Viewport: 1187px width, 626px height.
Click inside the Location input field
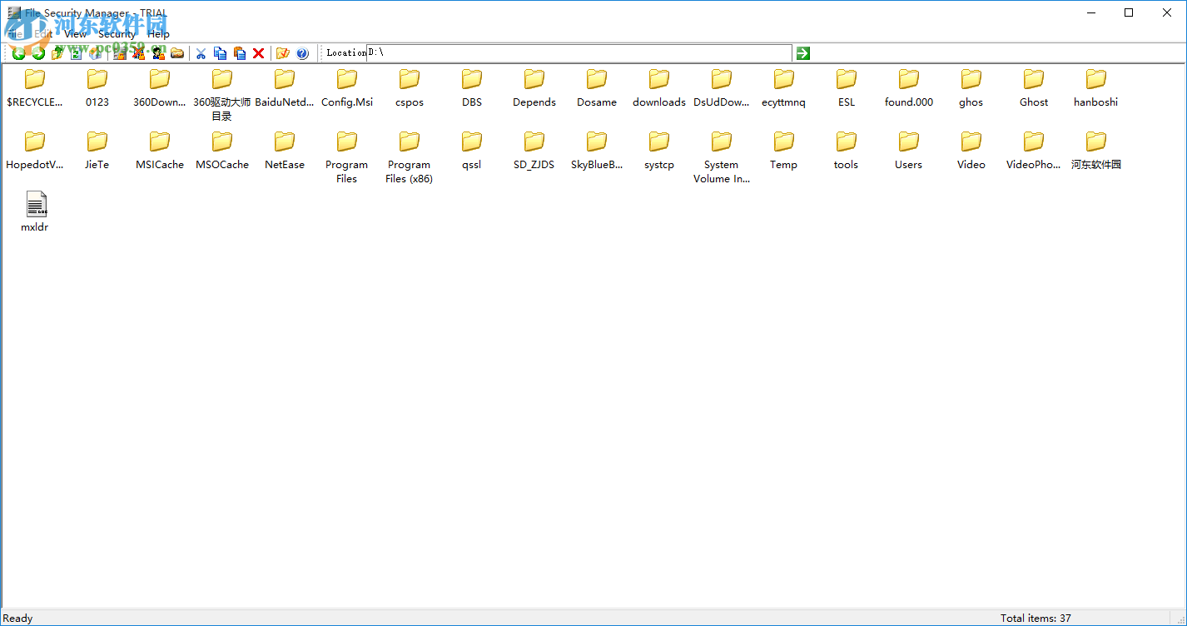tap(574, 52)
